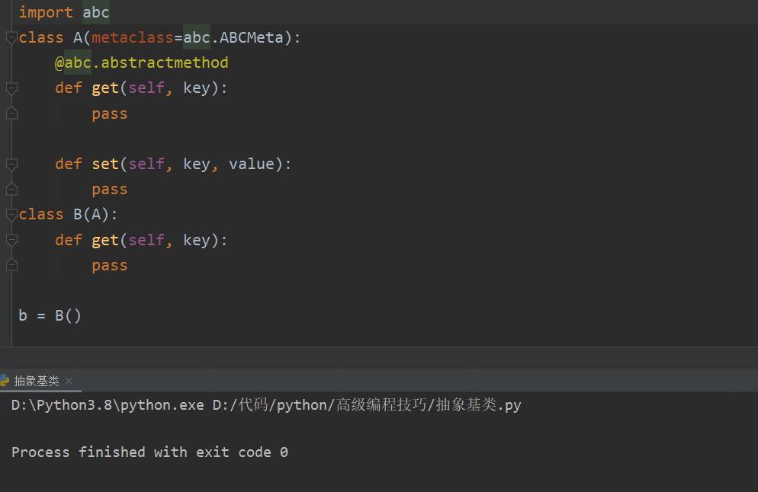Image resolution: width=758 pixels, height=492 pixels.
Task: Place cursor on the import abc statement
Action: [61, 11]
